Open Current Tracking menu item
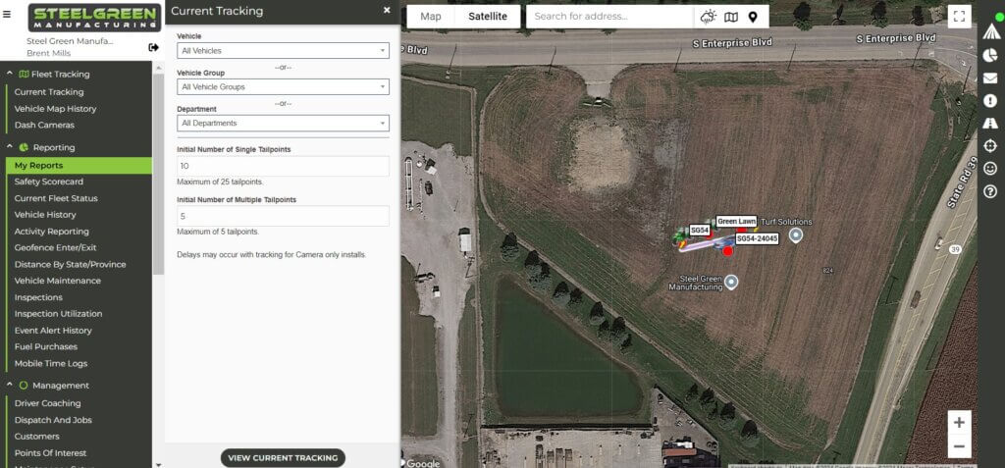 tap(49, 92)
